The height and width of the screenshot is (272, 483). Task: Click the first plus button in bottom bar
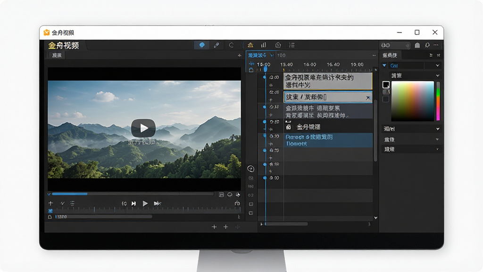click(x=214, y=227)
